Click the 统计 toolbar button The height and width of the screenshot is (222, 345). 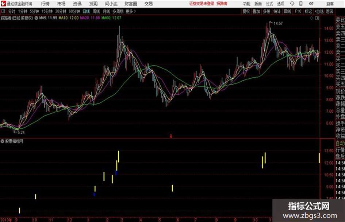[277, 11]
